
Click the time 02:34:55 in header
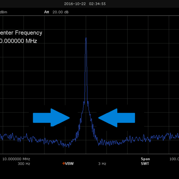(97, 4)
